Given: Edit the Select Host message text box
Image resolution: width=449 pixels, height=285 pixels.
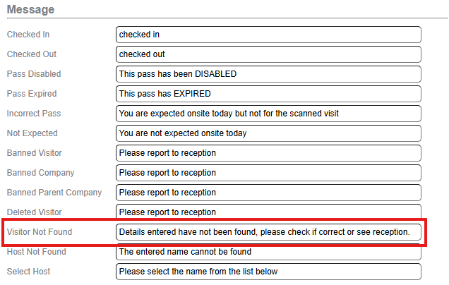Looking at the screenshot, I should [268, 272].
